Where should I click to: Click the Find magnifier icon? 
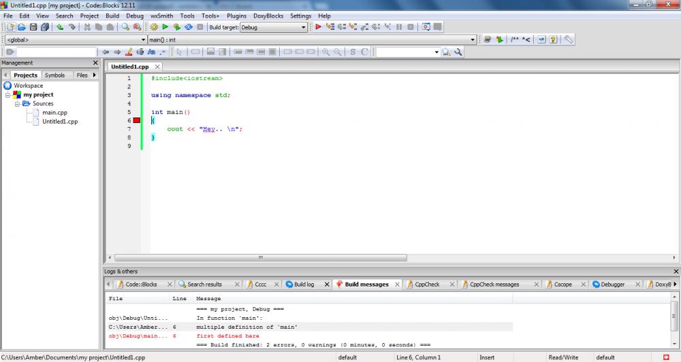(x=125, y=27)
